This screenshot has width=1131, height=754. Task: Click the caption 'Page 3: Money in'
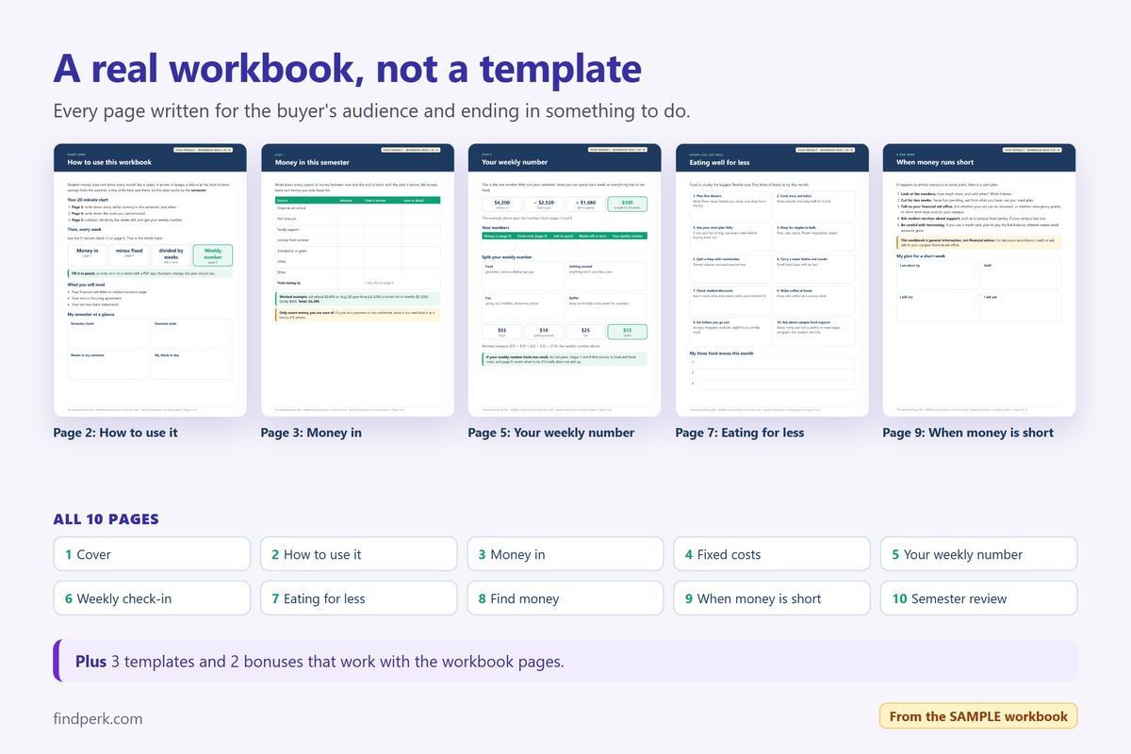[311, 433]
